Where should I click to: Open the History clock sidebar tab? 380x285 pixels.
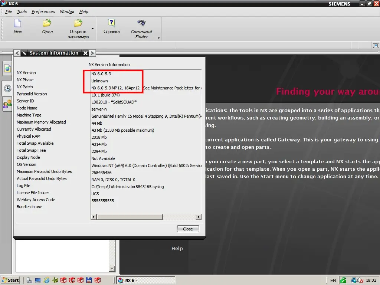point(7,88)
